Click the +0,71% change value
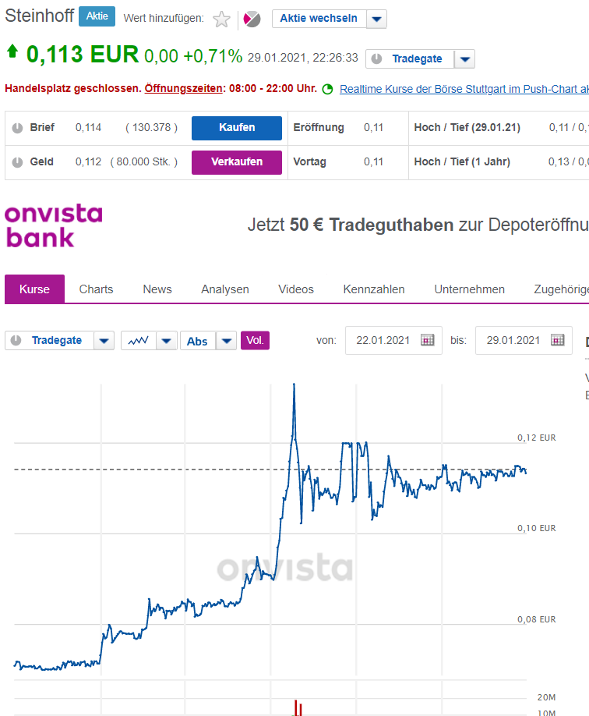Screen dimensions: 589x716 pyautogui.click(x=213, y=57)
